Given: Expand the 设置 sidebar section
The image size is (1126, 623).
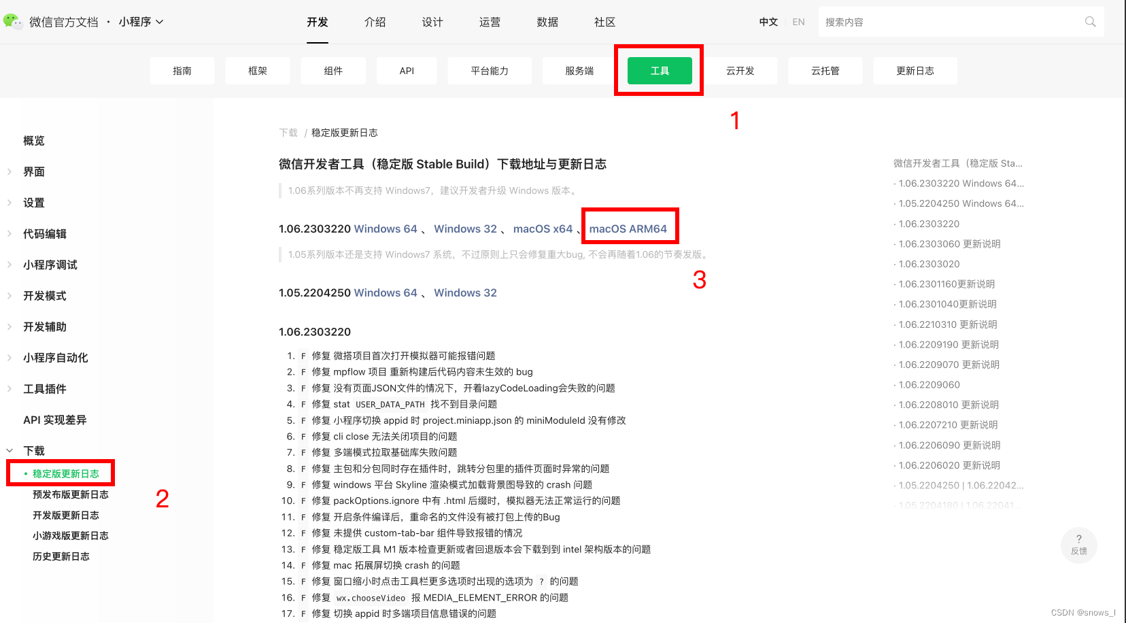Looking at the screenshot, I should (x=10, y=203).
